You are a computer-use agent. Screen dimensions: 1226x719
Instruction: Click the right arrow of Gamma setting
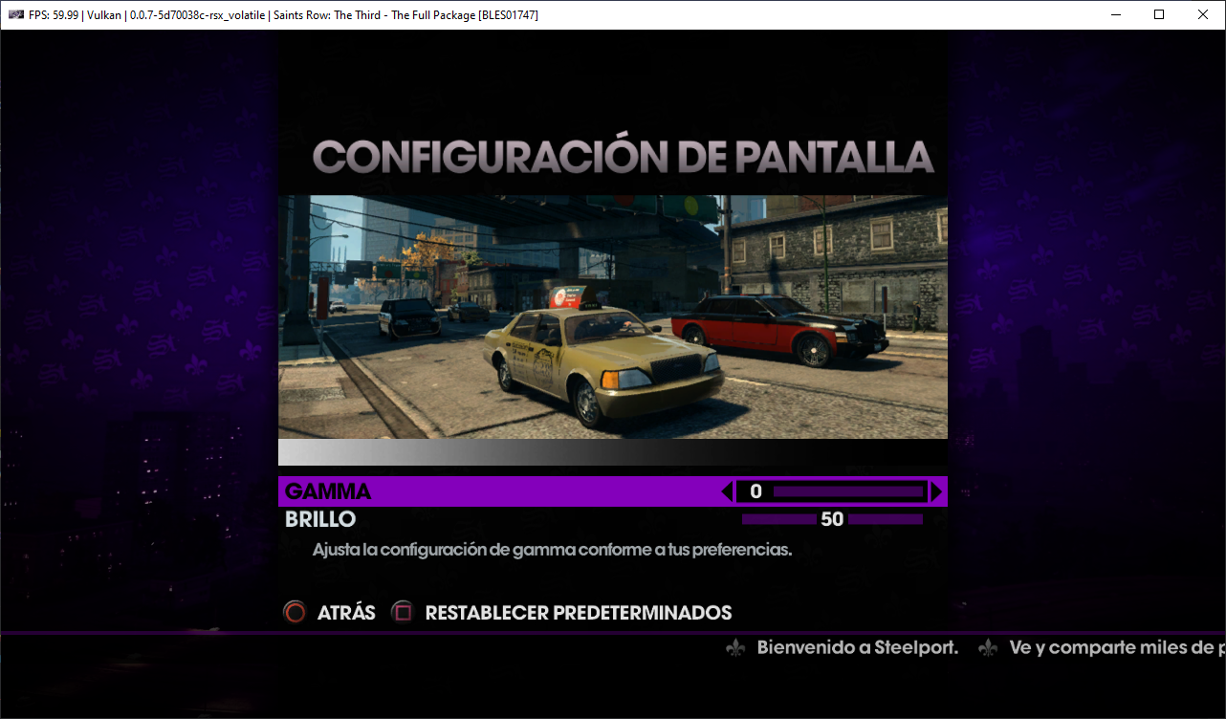coord(937,491)
